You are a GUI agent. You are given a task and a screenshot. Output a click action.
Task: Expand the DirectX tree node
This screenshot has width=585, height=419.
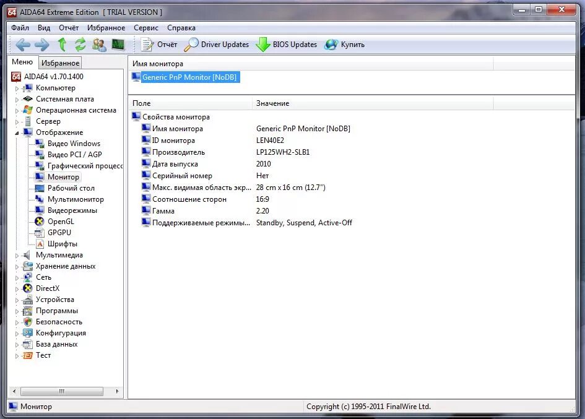[x=17, y=289]
